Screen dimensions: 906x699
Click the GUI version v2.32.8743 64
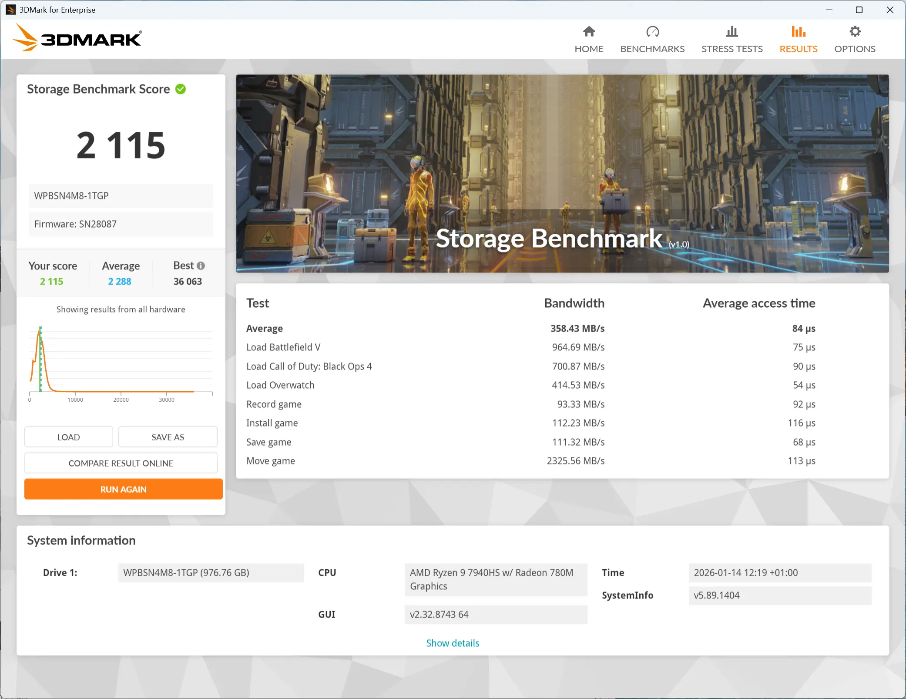tap(496, 615)
